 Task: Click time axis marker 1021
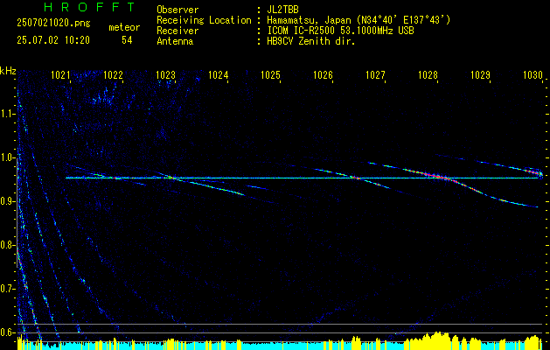[x=60, y=74]
